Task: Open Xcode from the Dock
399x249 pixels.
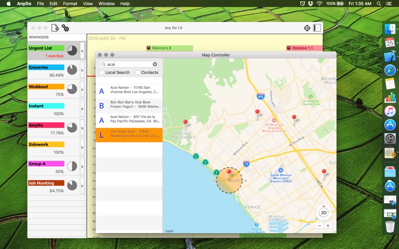Action: click(x=390, y=56)
